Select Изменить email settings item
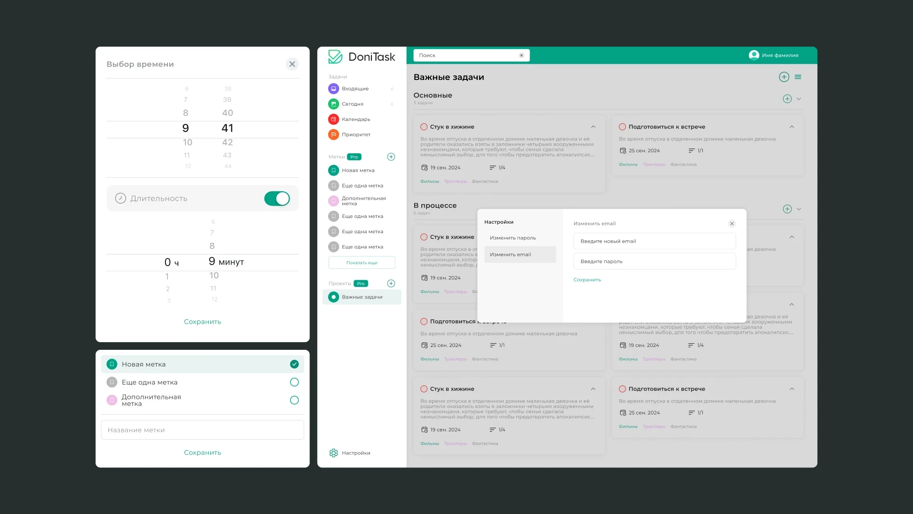The image size is (913, 514). (520, 255)
